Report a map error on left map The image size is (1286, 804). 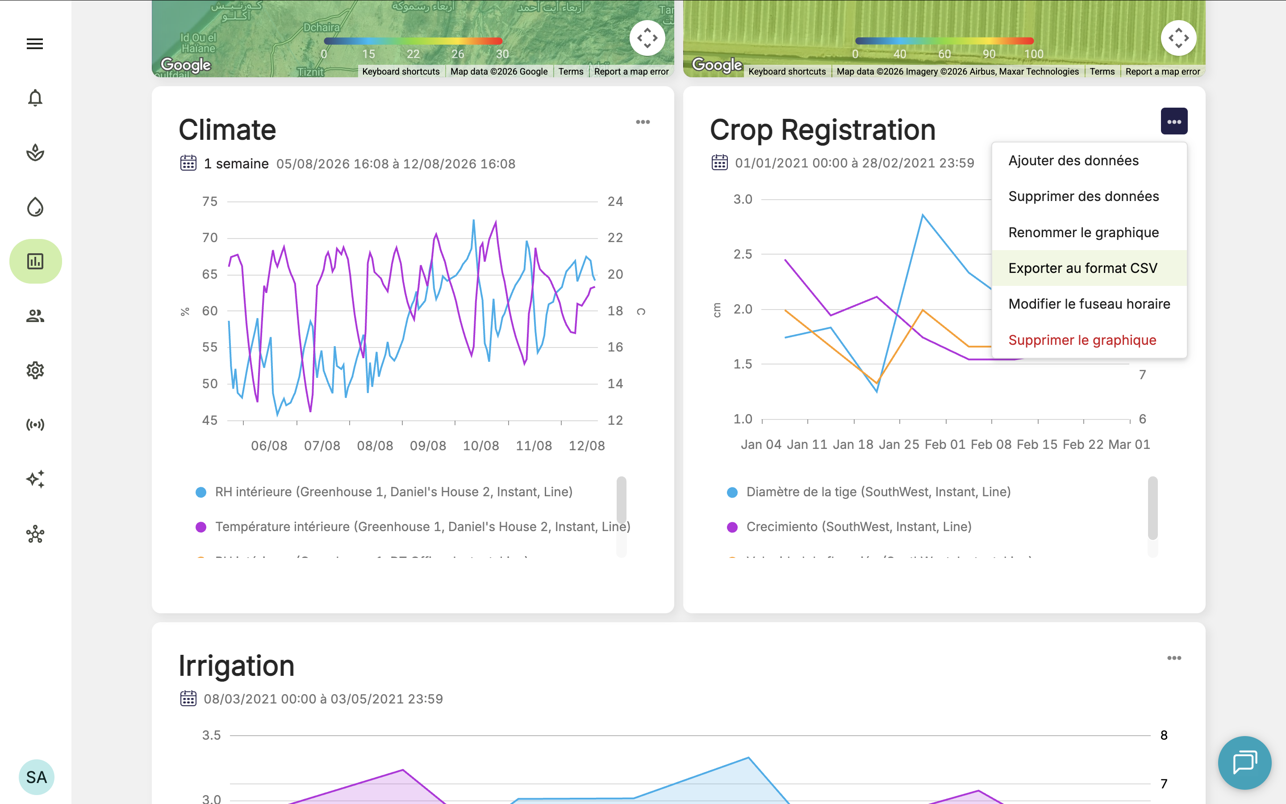click(631, 71)
